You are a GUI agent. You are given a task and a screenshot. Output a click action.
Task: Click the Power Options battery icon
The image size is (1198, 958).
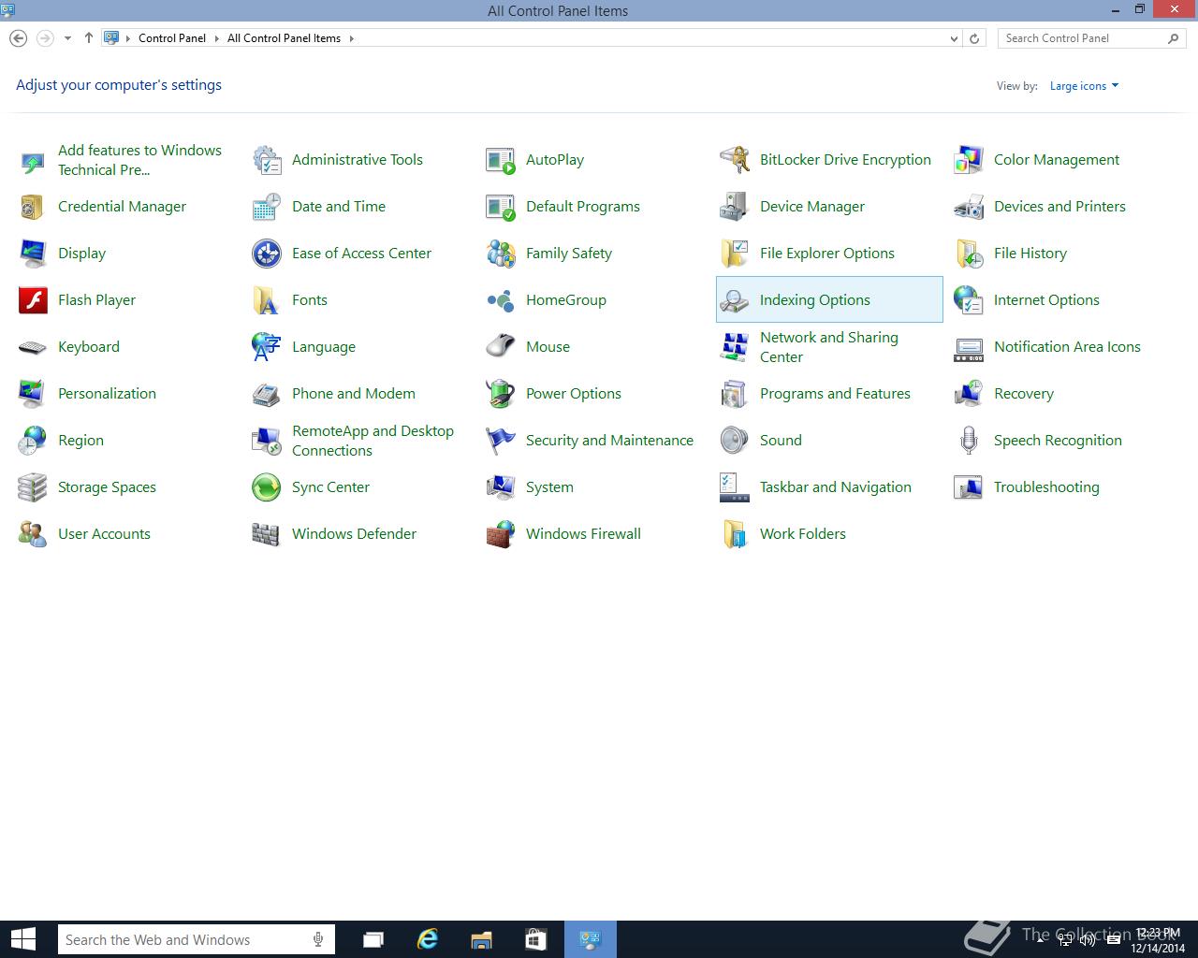coord(501,394)
